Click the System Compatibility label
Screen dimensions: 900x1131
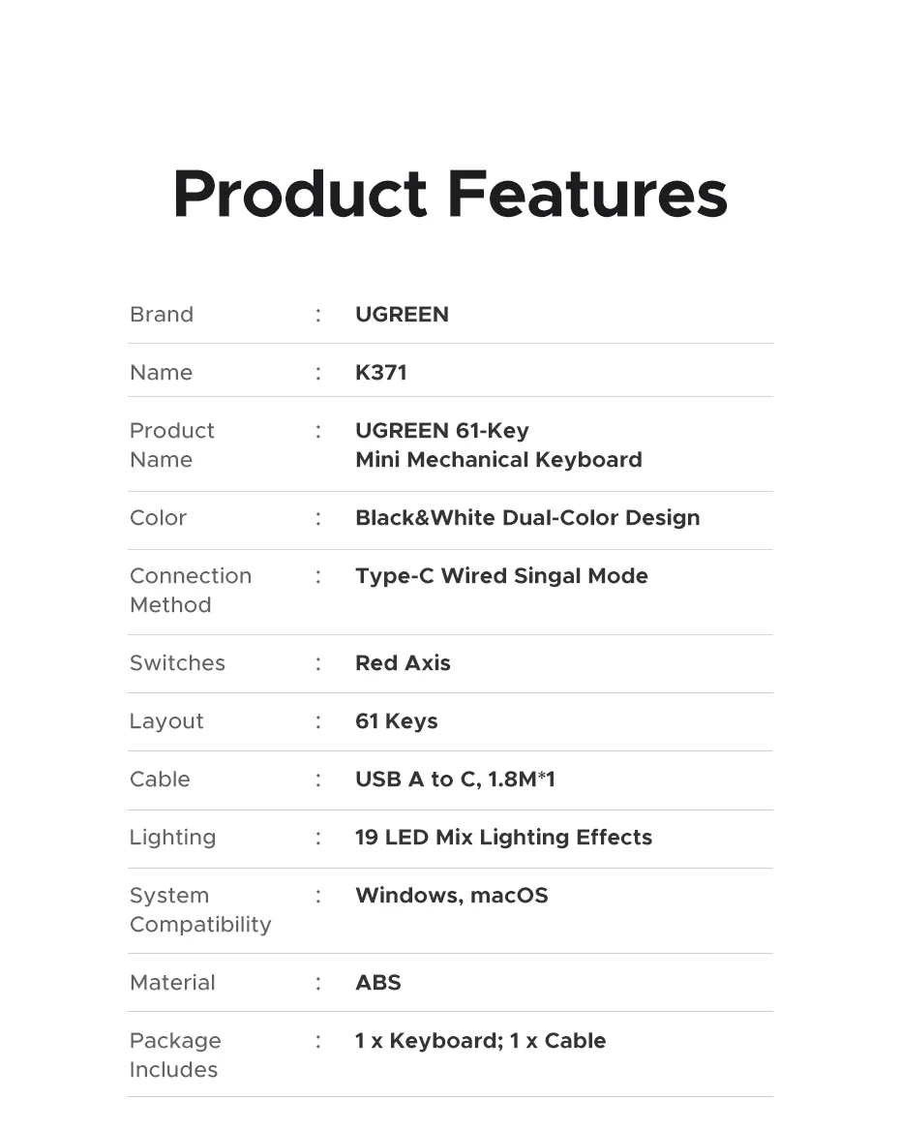tap(200, 909)
